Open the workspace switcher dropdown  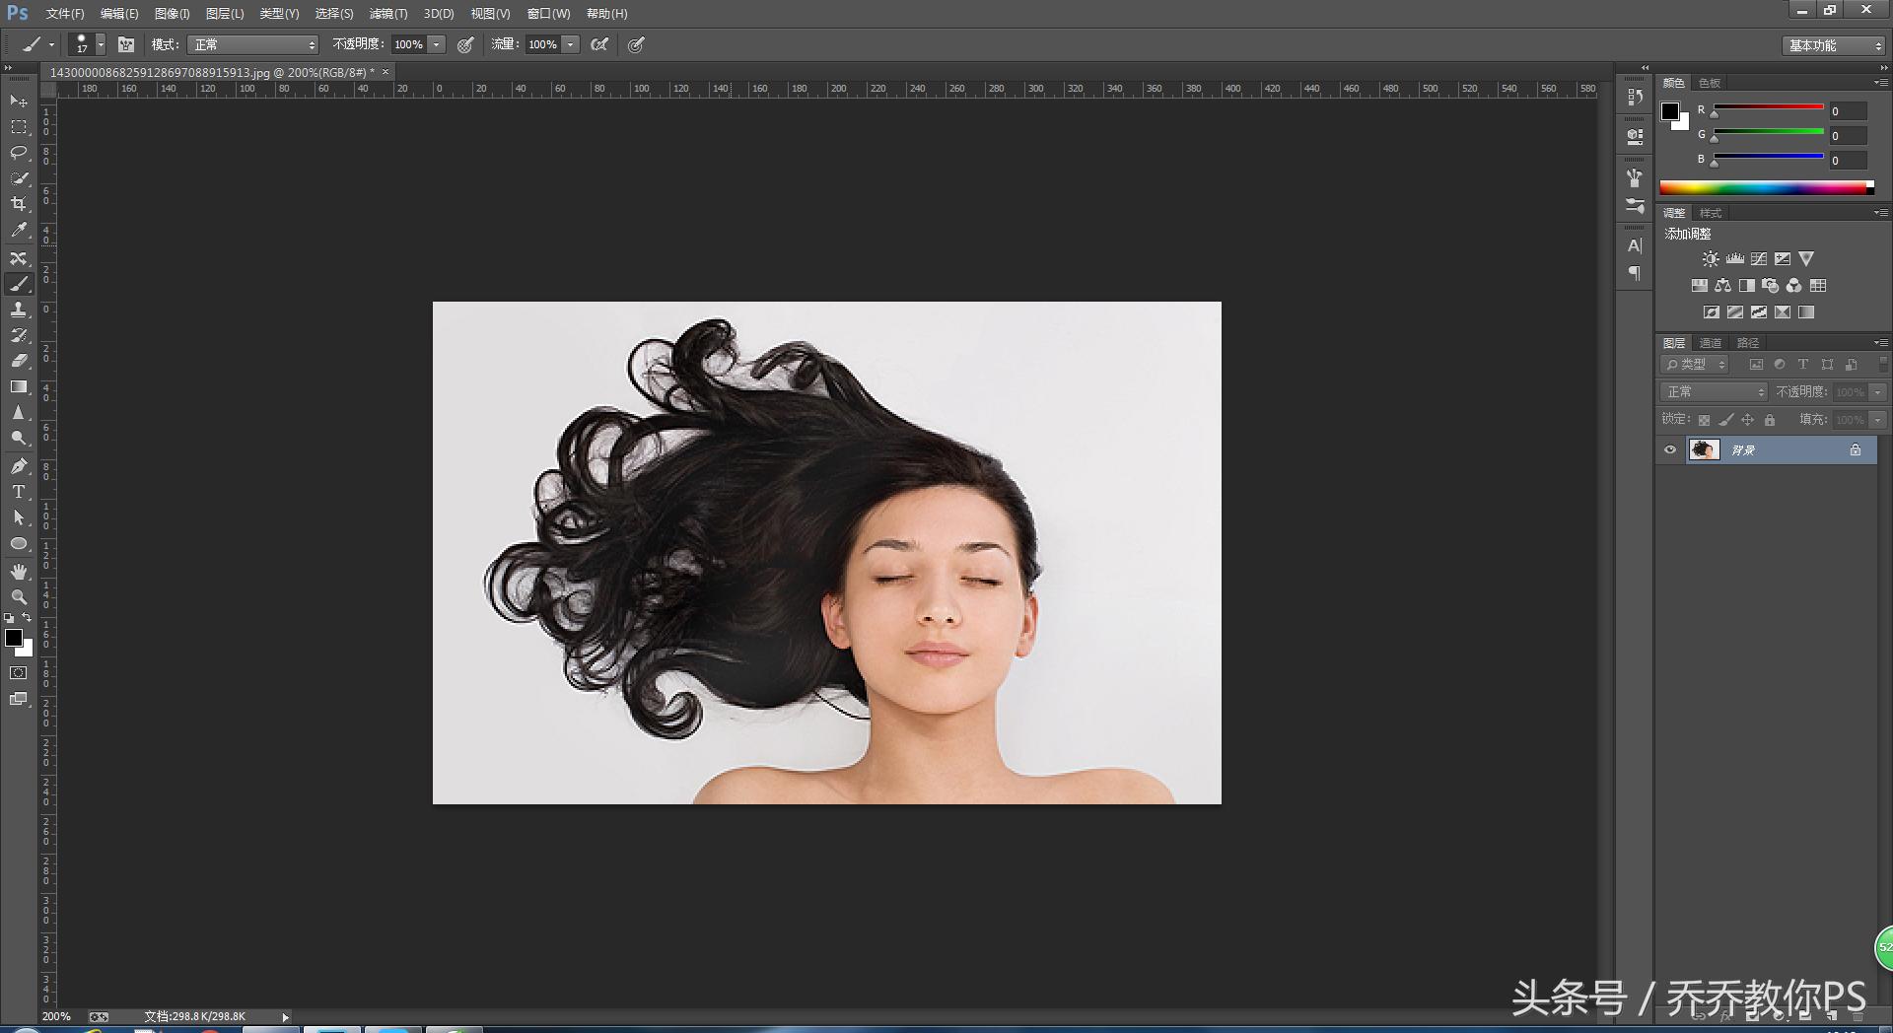1833,45
